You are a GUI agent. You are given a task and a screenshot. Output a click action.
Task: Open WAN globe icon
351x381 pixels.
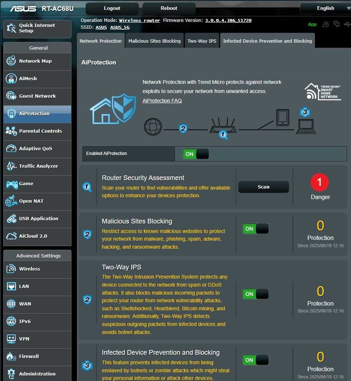(11, 304)
